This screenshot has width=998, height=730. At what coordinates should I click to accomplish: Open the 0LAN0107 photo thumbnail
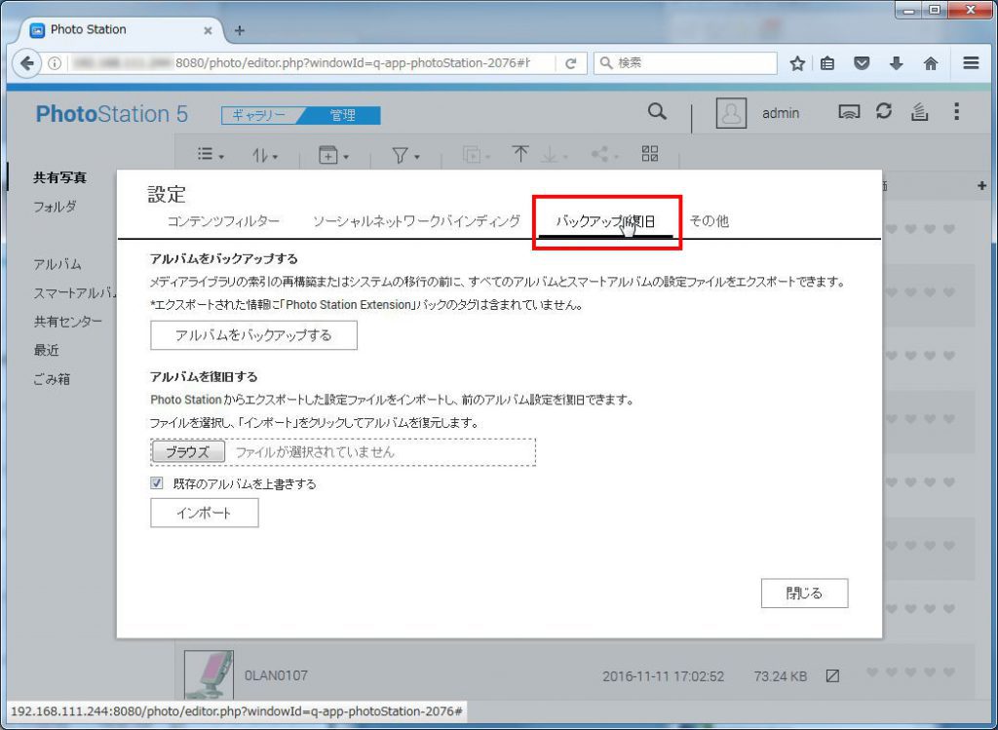point(209,674)
